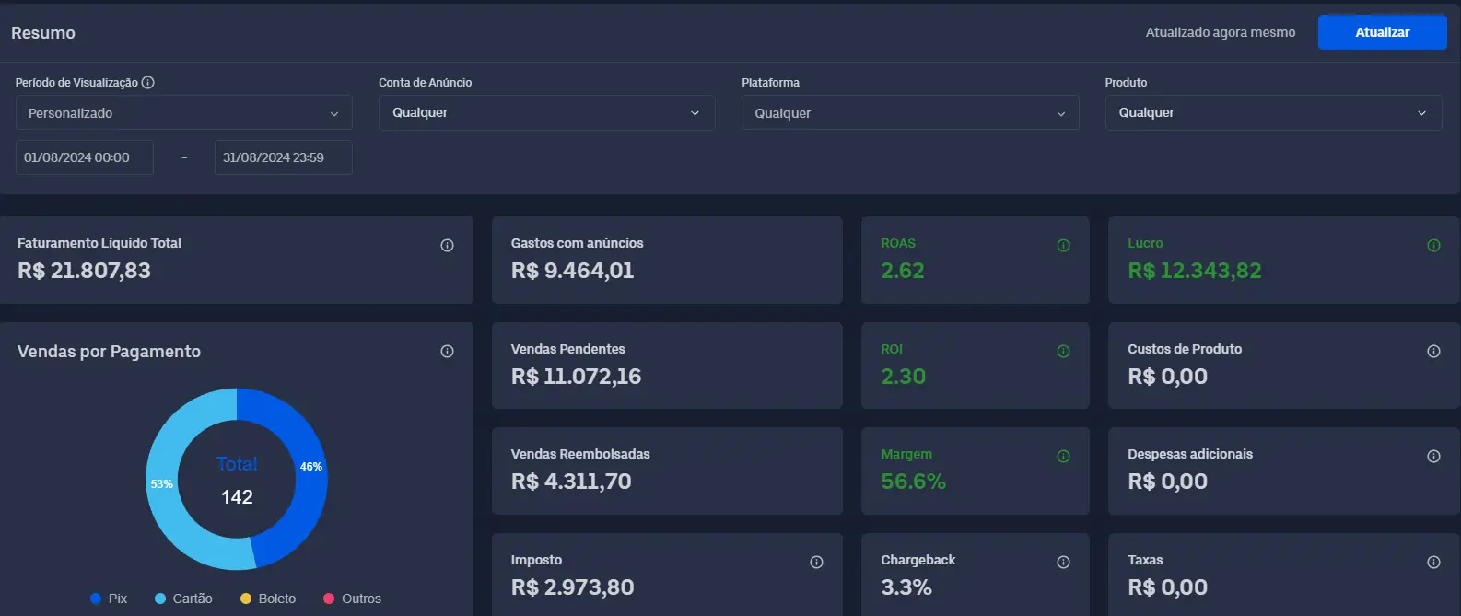Click info icon beside Período de Visualização
The height and width of the screenshot is (616, 1461).
pyautogui.click(x=148, y=83)
